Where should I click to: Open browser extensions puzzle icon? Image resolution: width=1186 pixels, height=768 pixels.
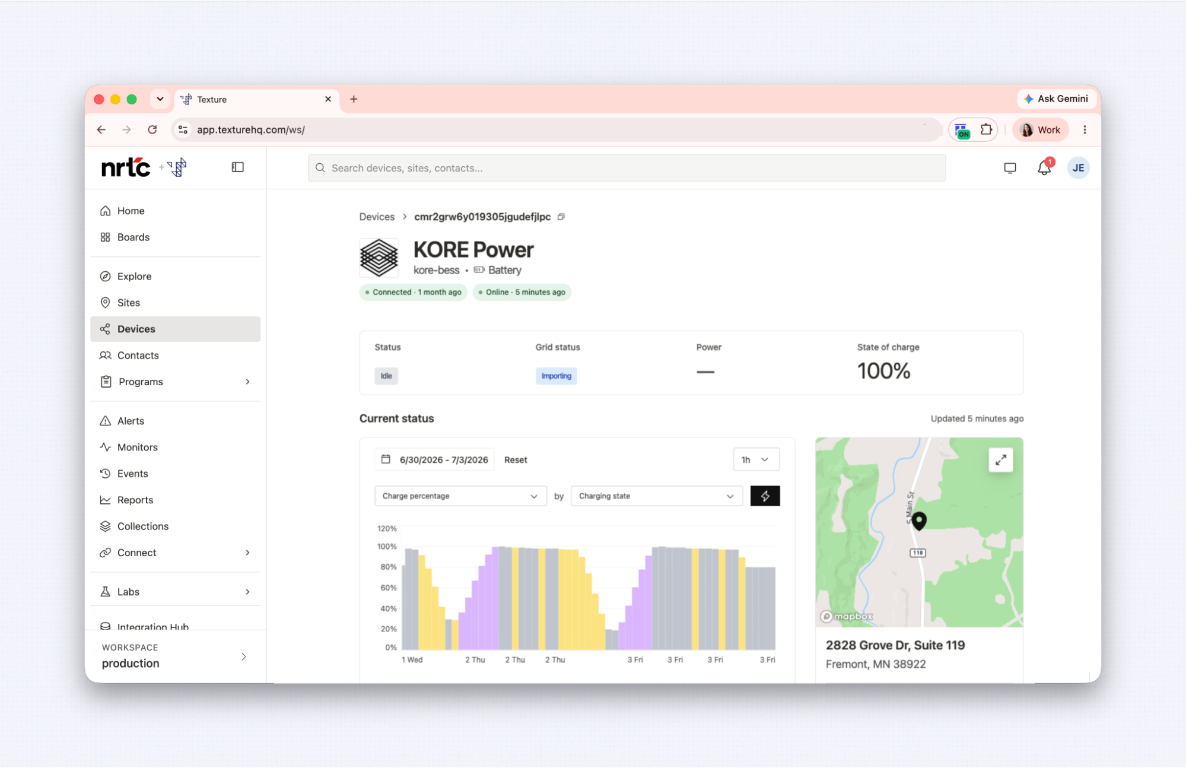pos(986,129)
